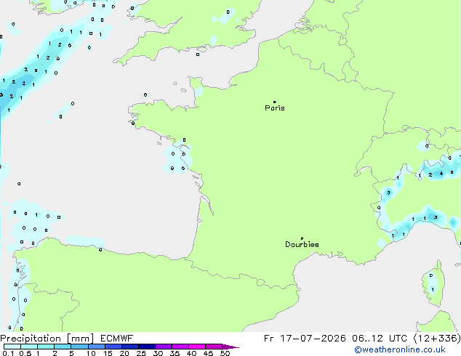Viewport: 461px width, 356px height.
Task: Pick legend swatch between 2 and 5
Action: point(63,347)
